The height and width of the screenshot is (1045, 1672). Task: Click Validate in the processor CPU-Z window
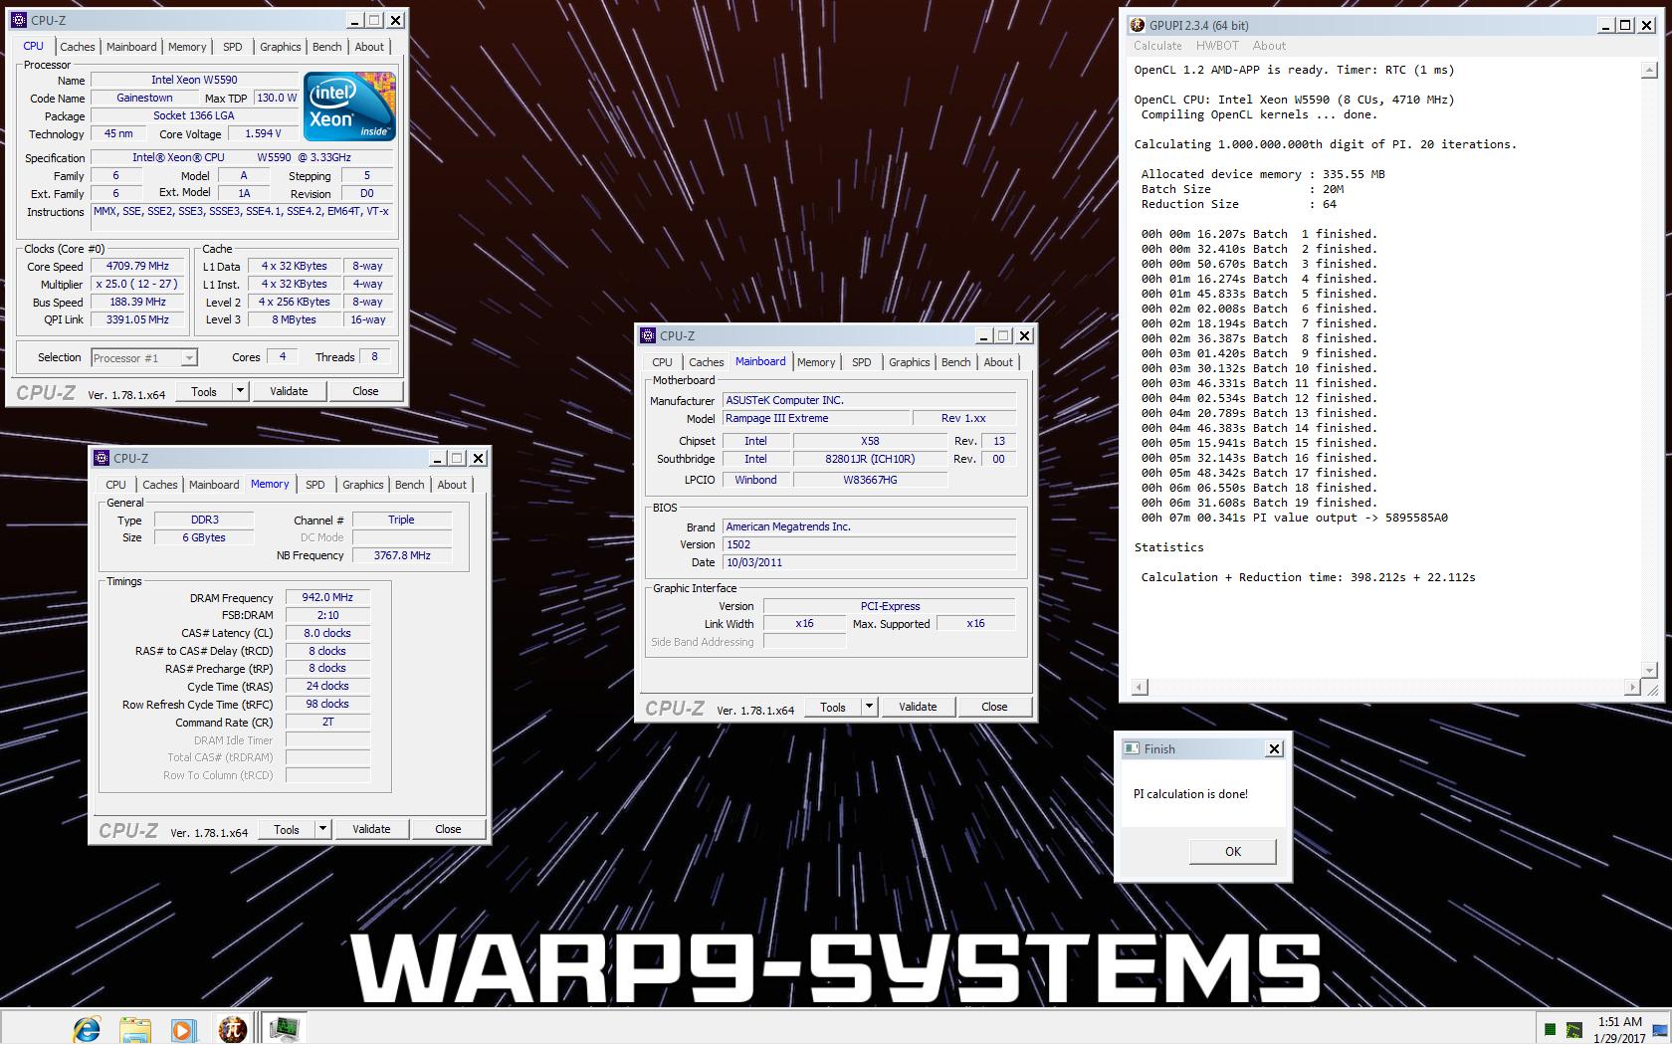coord(289,391)
